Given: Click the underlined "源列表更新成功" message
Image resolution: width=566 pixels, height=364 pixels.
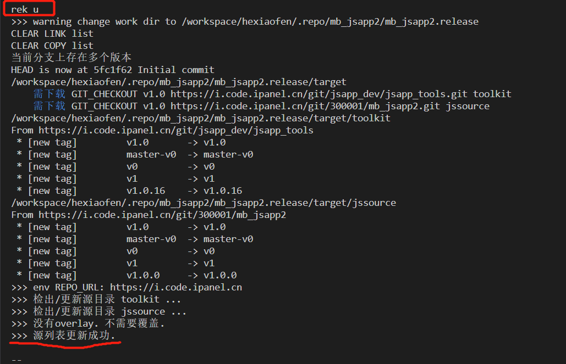Looking at the screenshot, I should click(69, 335).
